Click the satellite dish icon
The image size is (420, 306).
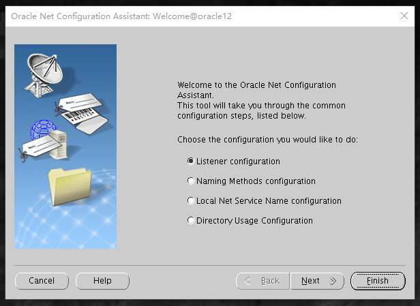pyautogui.click(x=43, y=70)
